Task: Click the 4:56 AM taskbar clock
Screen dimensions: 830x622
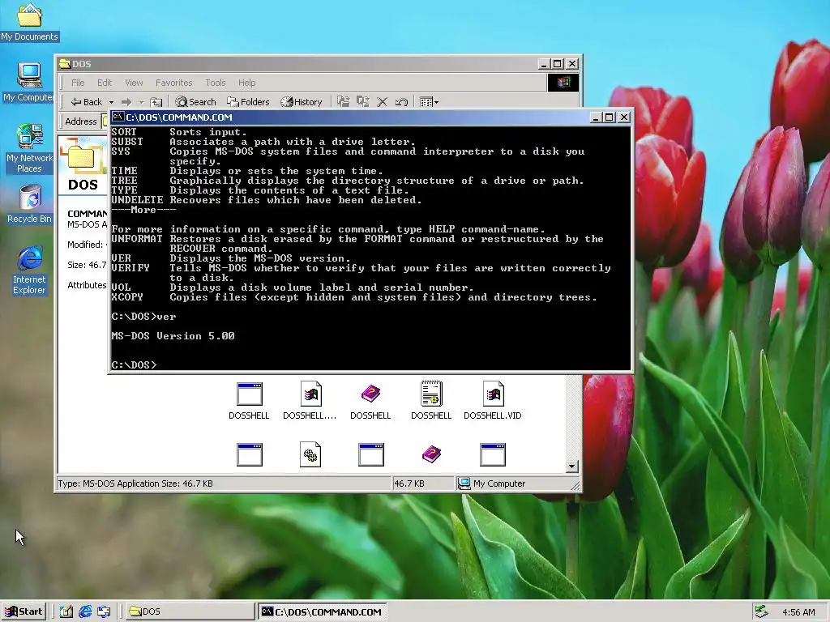Action: 798,612
